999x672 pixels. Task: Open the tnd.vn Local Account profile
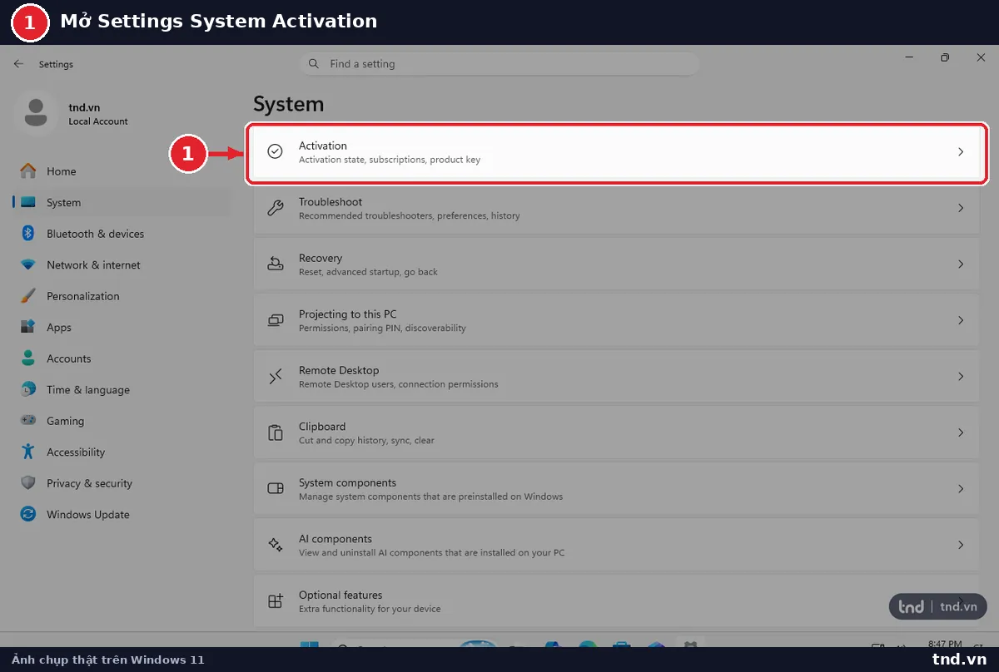click(73, 114)
